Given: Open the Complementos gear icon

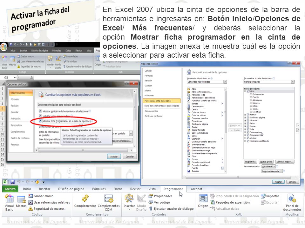Looking at the screenshot, I should [x=85, y=201].
